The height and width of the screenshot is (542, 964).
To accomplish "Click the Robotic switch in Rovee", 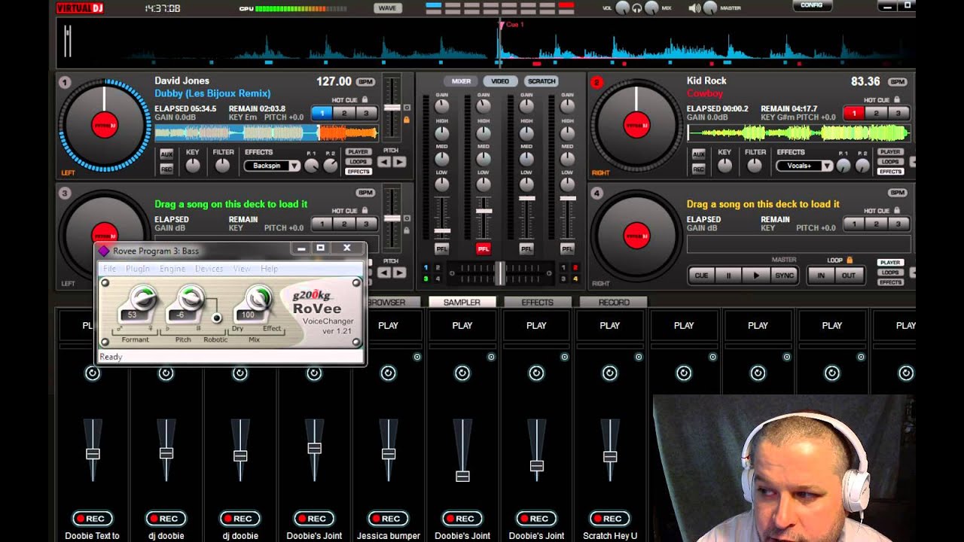I will [217, 318].
